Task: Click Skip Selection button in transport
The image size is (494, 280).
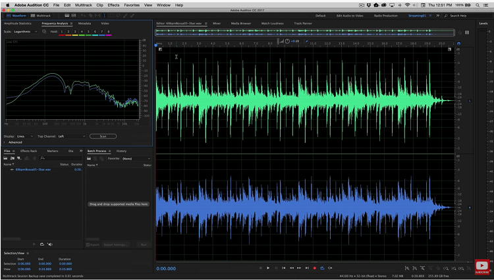Action: [330, 268]
